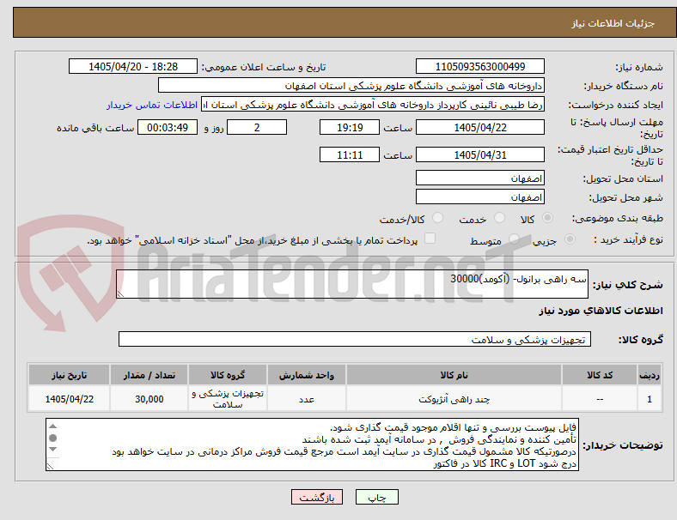The image size is (677, 520).
Task: Click the جزئیات اطلاعات نیاز header title
Action: tap(613, 23)
